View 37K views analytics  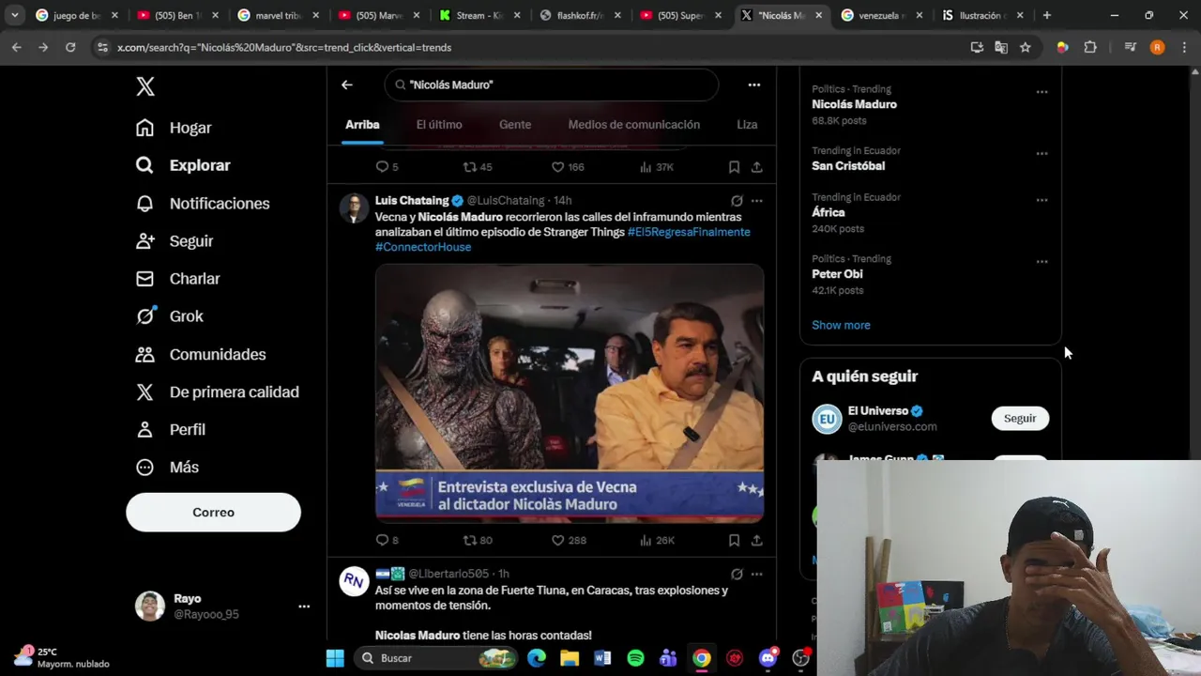[657, 167]
